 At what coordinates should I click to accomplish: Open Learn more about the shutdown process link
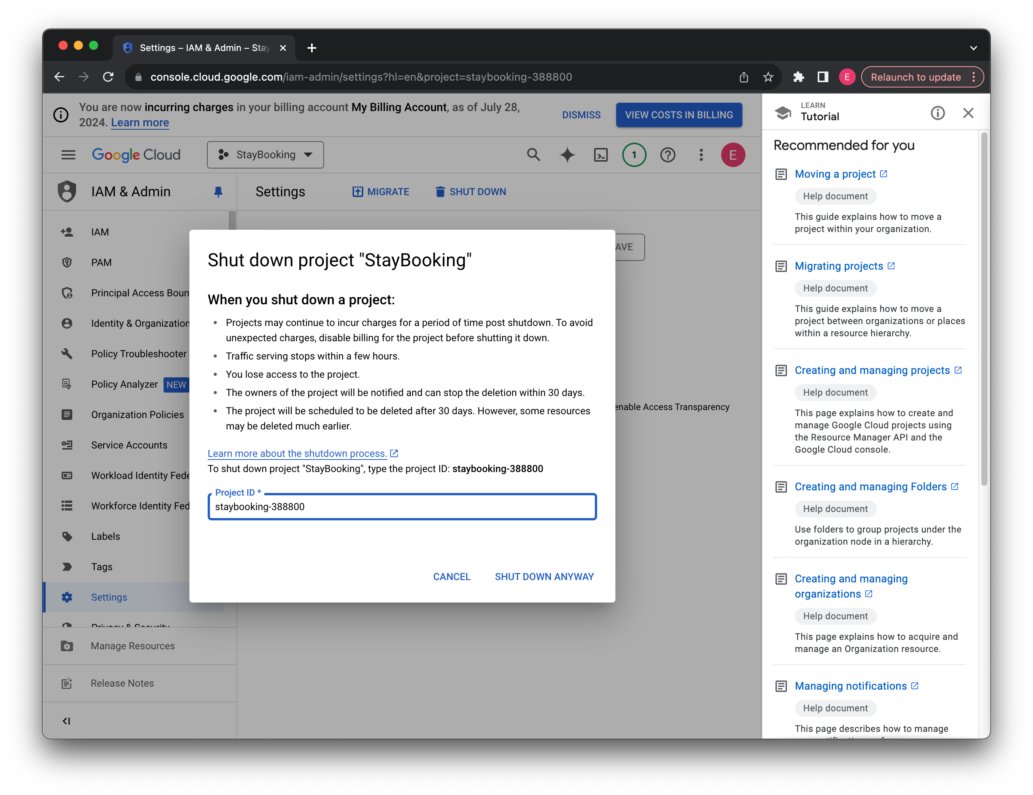[297, 453]
